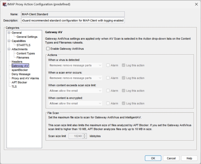Select spamBlocker in the Categories tree
The width and height of the screenshot is (201, 164).
click(20, 70)
